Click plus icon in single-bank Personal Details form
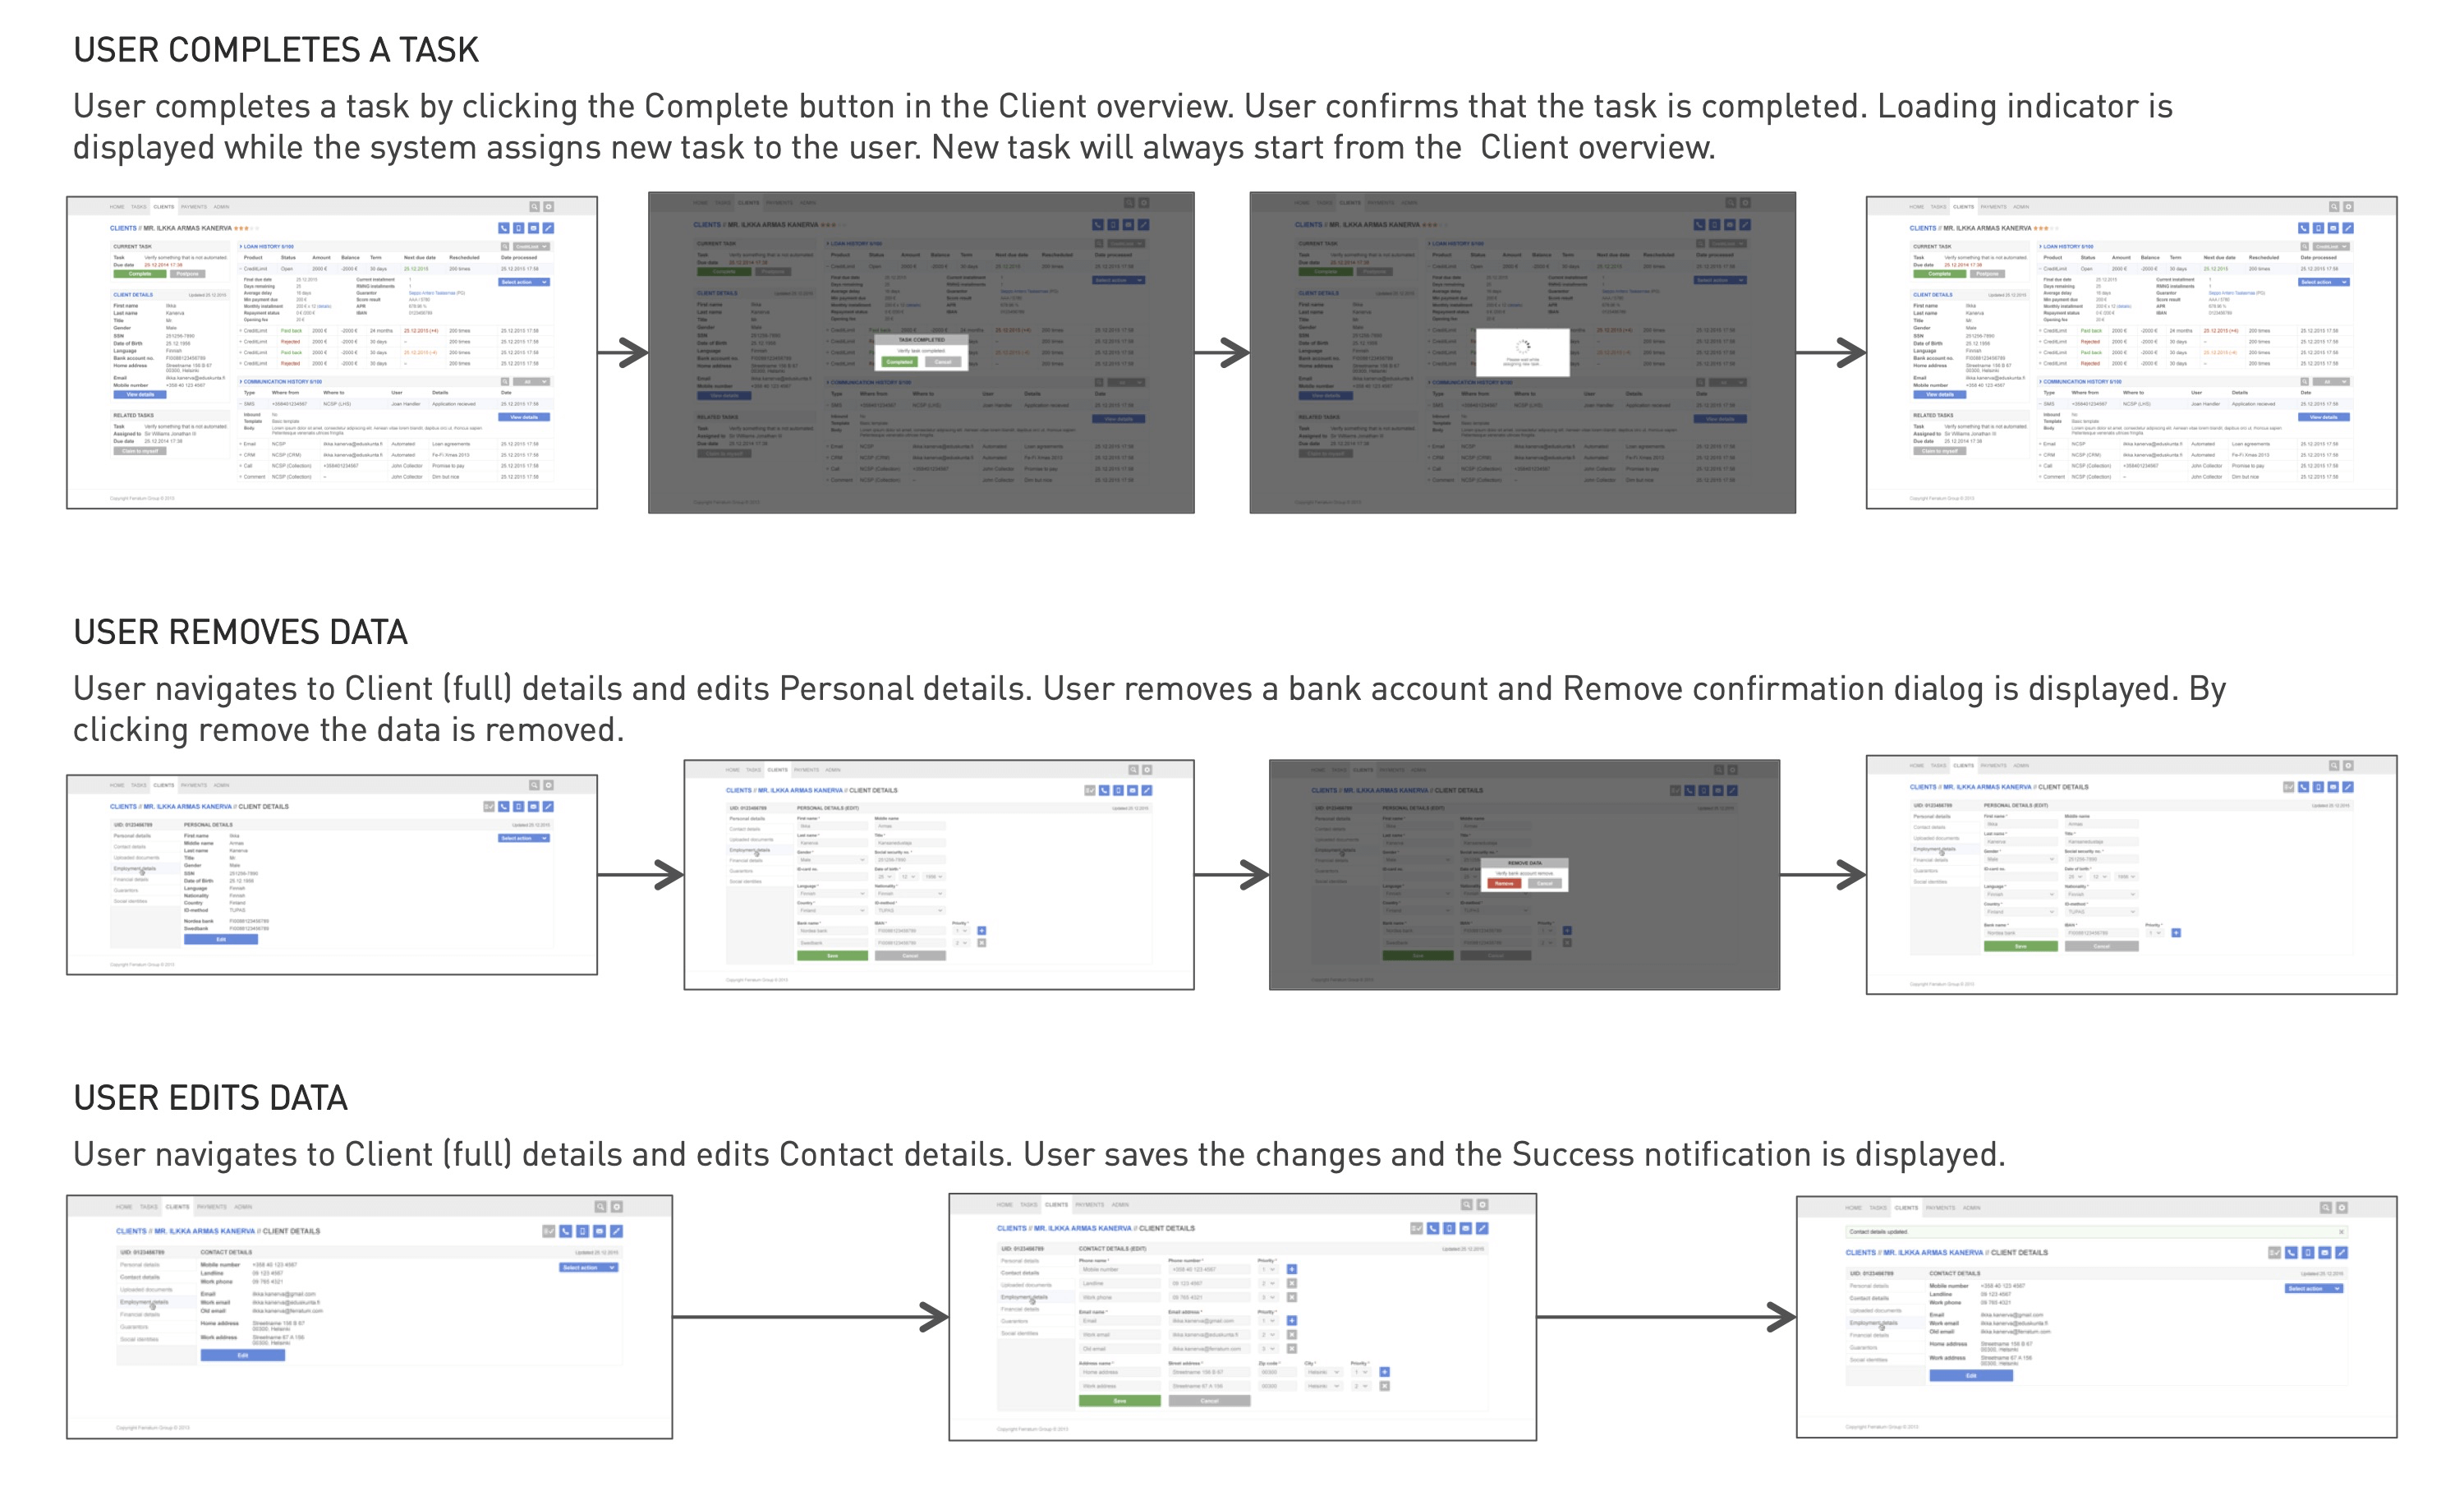The image size is (2464, 1491). [2176, 933]
